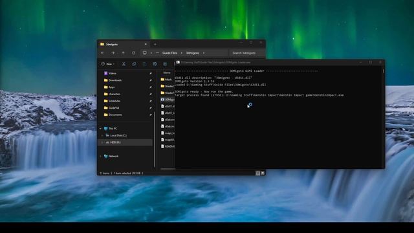
Task: Expand the Local Disk (C:) node
Action: point(102,135)
